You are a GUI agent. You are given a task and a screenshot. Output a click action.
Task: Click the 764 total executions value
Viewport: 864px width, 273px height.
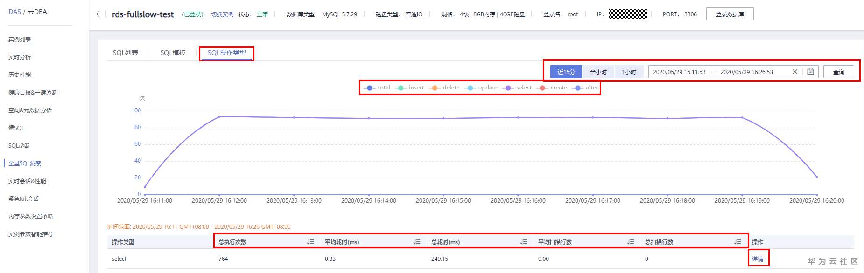coord(223,259)
